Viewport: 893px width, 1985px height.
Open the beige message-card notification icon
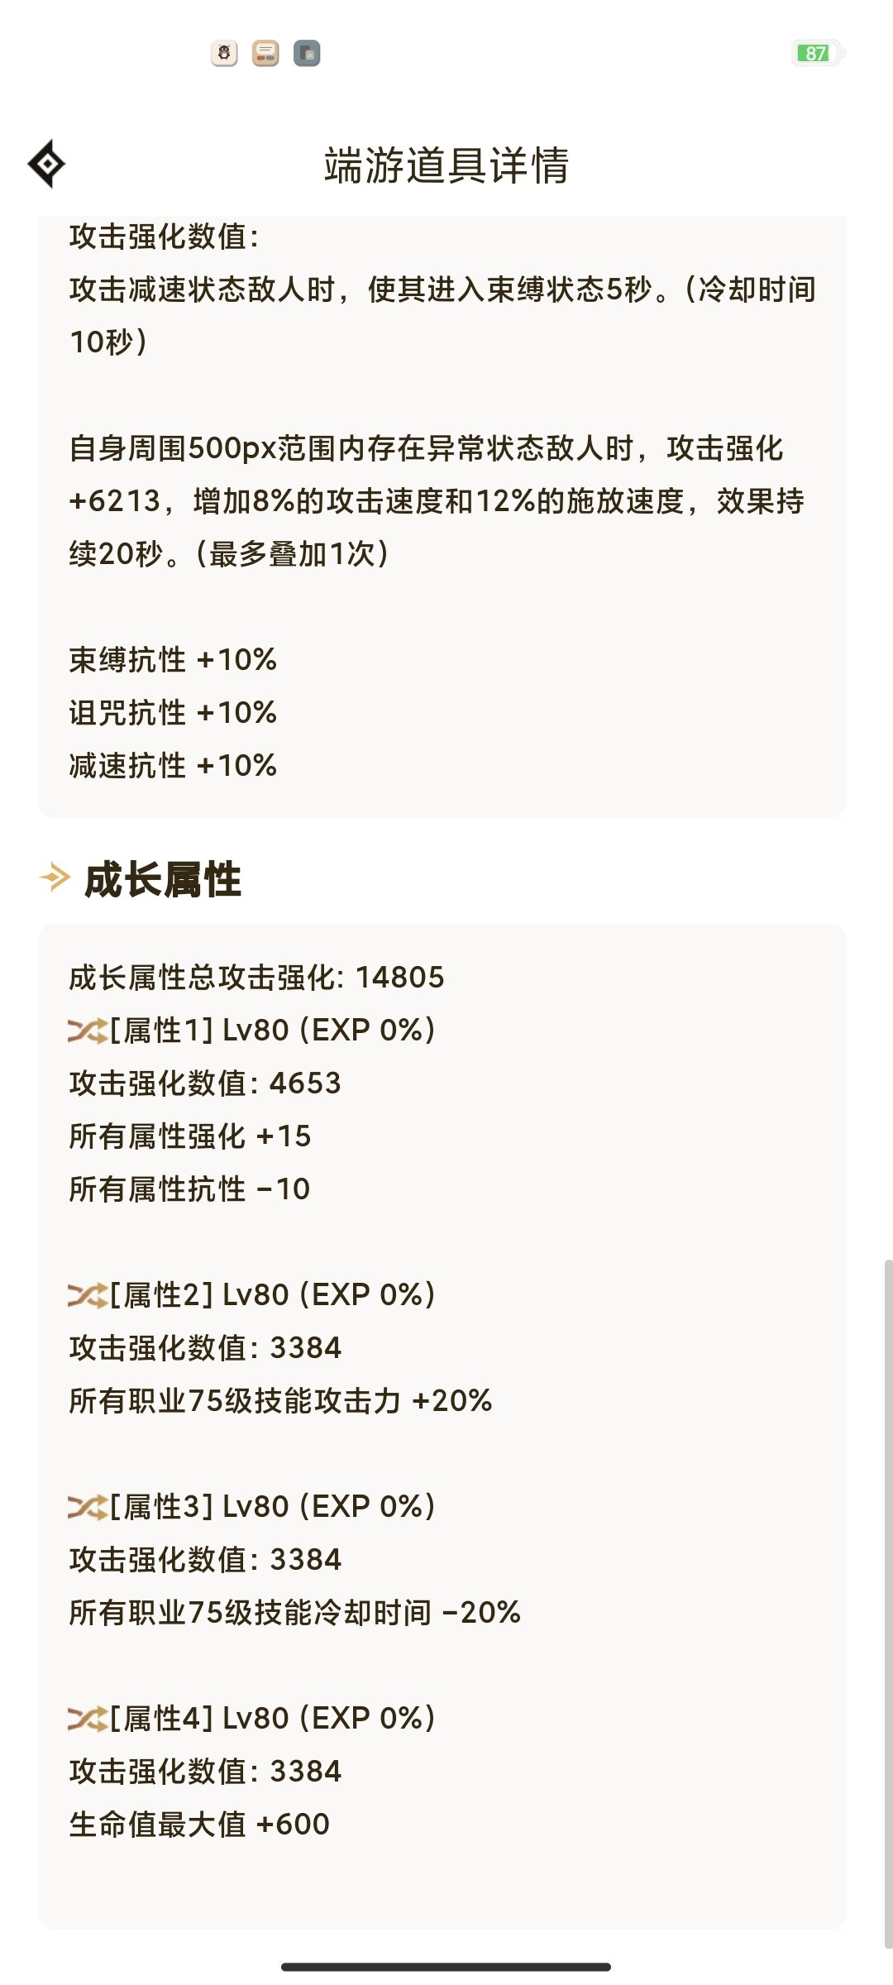265,54
